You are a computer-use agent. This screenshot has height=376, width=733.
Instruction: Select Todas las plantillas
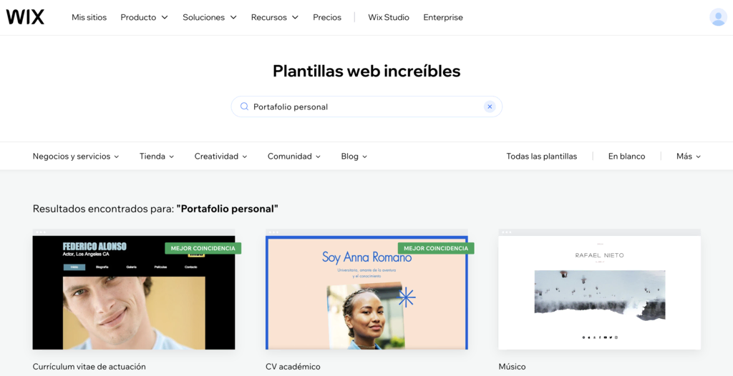point(541,156)
